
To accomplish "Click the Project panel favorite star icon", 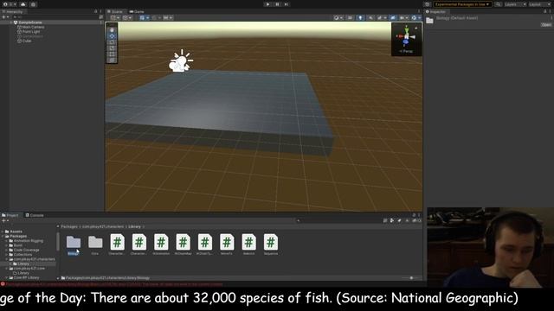I will click(407, 221).
